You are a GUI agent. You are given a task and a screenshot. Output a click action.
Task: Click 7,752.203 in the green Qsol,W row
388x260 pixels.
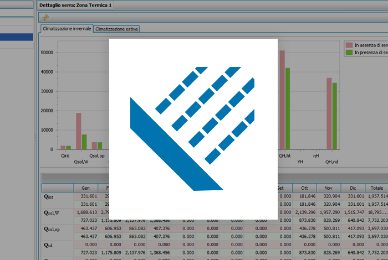click(377, 220)
